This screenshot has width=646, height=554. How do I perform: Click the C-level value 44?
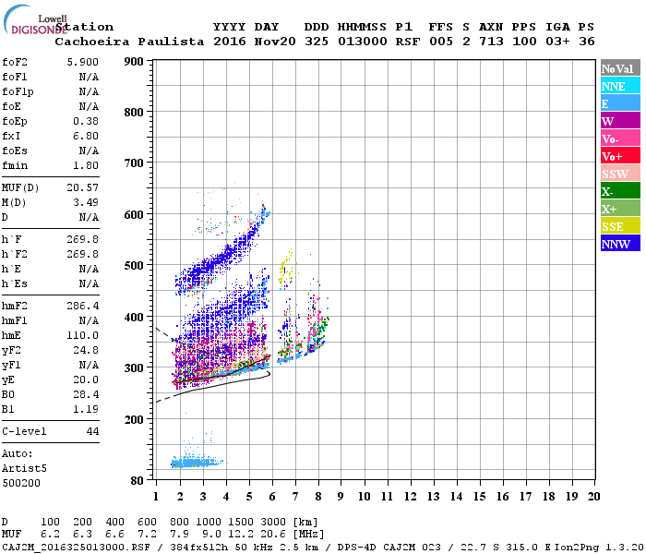tap(92, 431)
